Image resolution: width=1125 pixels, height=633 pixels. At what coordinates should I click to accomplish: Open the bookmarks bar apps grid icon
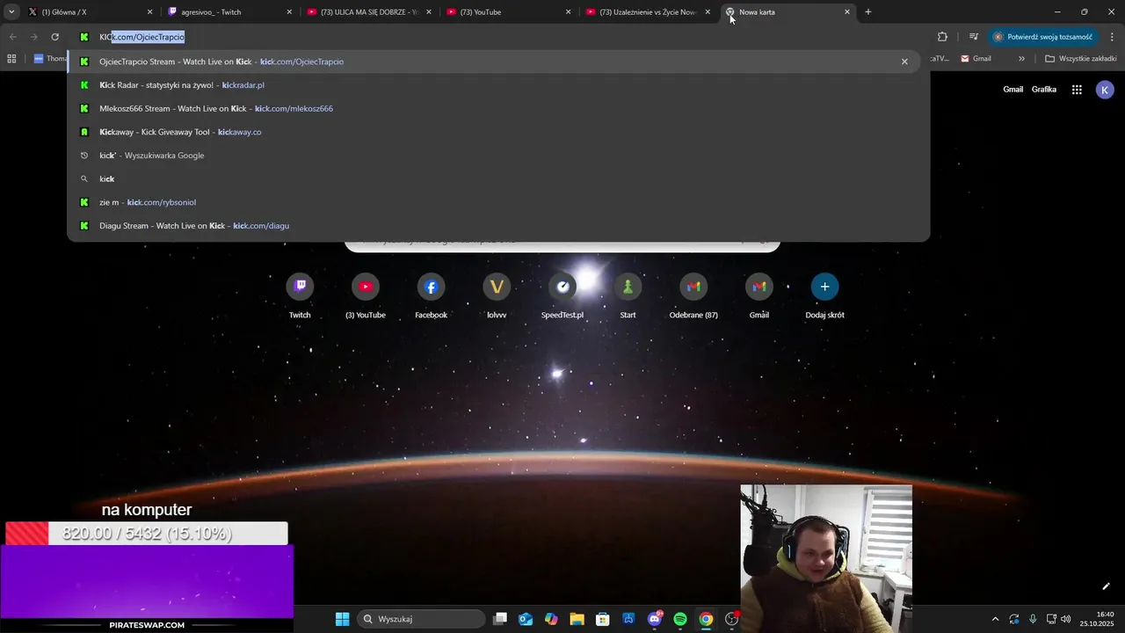click(x=11, y=59)
